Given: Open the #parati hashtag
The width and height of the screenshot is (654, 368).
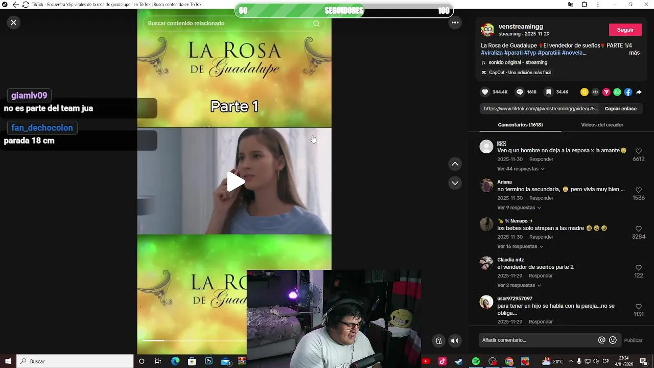Looking at the screenshot, I should [x=513, y=53].
